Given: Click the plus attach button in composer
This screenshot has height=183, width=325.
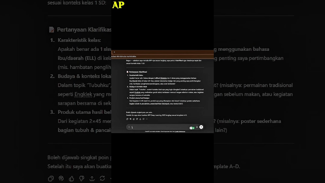Looking at the screenshot, I should [x=129, y=127].
